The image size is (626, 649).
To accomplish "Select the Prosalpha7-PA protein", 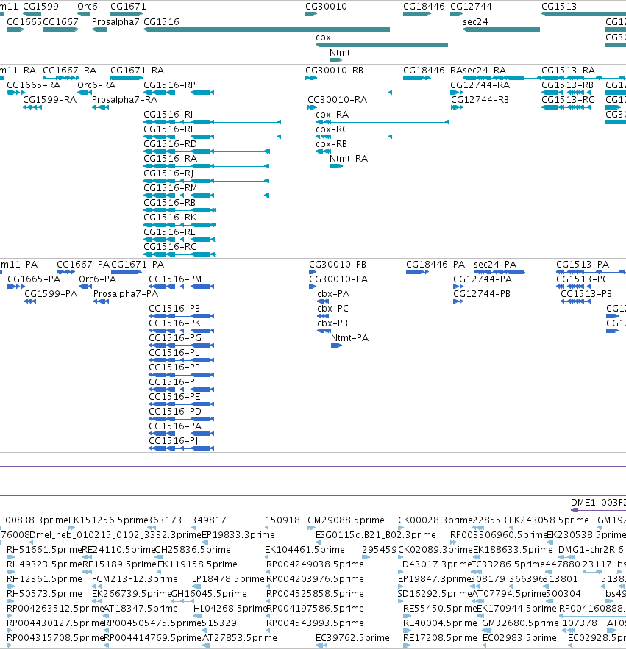I will (x=101, y=301).
